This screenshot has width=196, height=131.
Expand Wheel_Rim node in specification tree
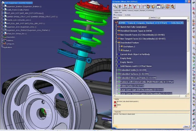(2, 34)
